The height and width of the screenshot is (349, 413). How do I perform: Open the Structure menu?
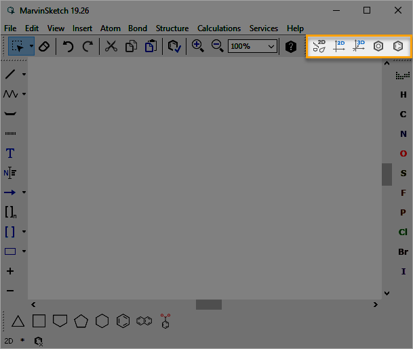pos(172,28)
